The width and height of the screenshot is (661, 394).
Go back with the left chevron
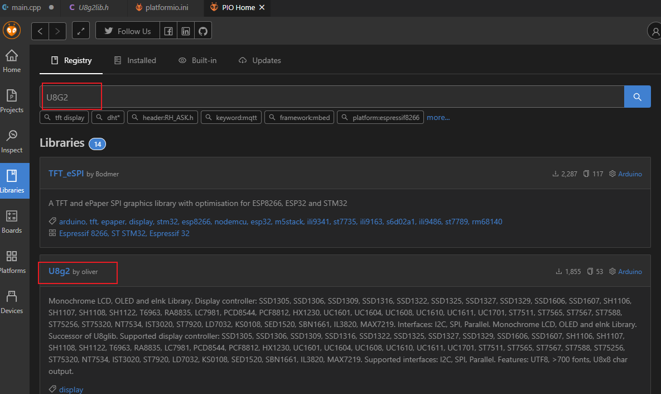pos(40,31)
